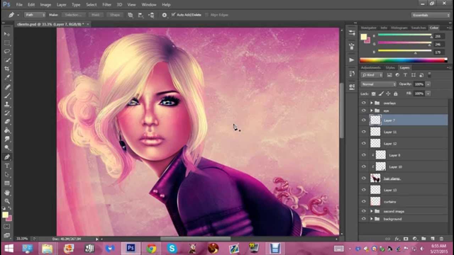This screenshot has width=454, height=255.
Task: Select the Zoom tool
Action: pos(7,201)
